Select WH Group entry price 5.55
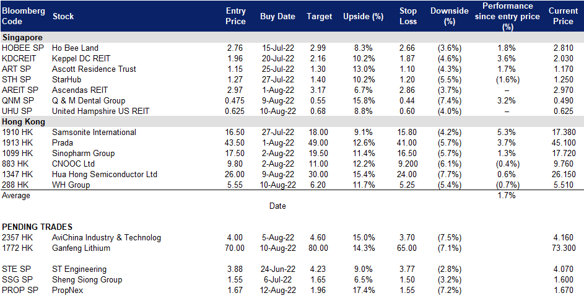 pyautogui.click(x=235, y=185)
